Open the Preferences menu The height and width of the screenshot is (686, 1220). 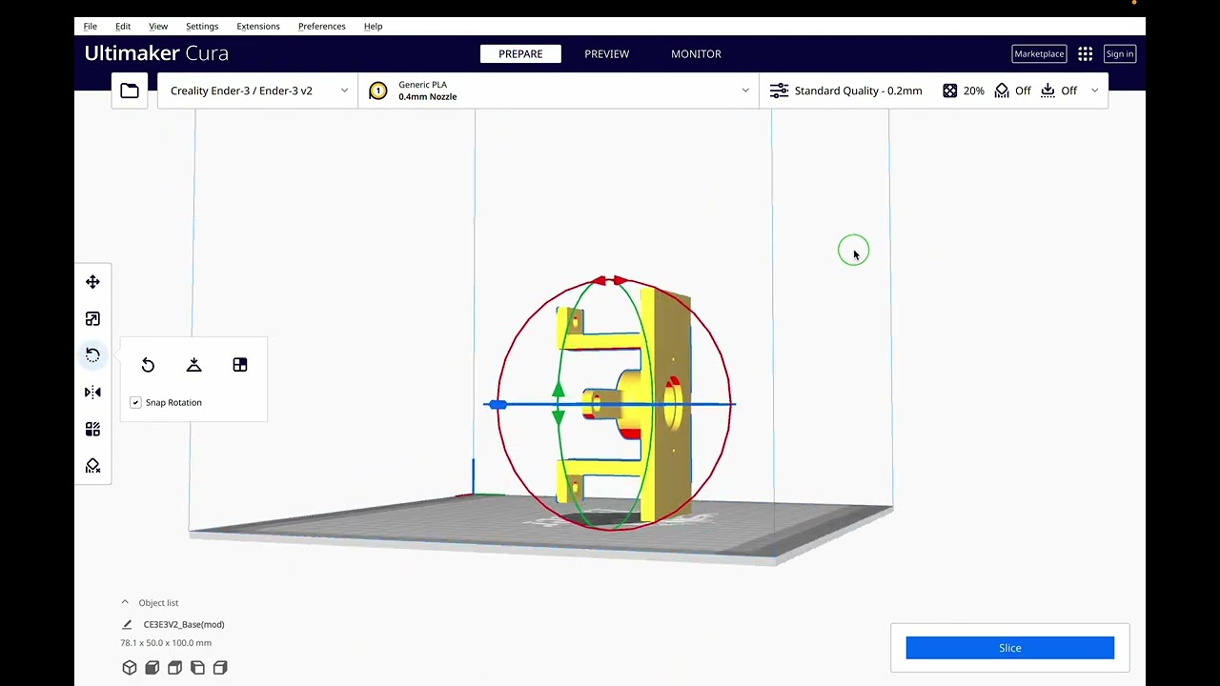click(x=321, y=26)
